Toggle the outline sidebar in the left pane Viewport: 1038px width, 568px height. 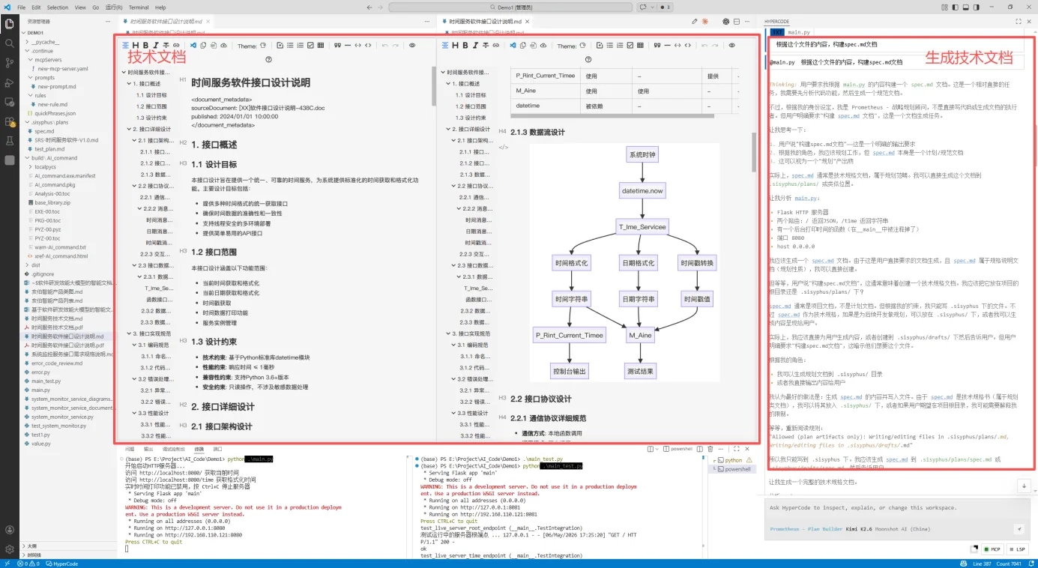[126, 46]
